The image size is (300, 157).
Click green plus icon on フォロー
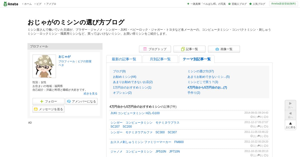point(42,101)
